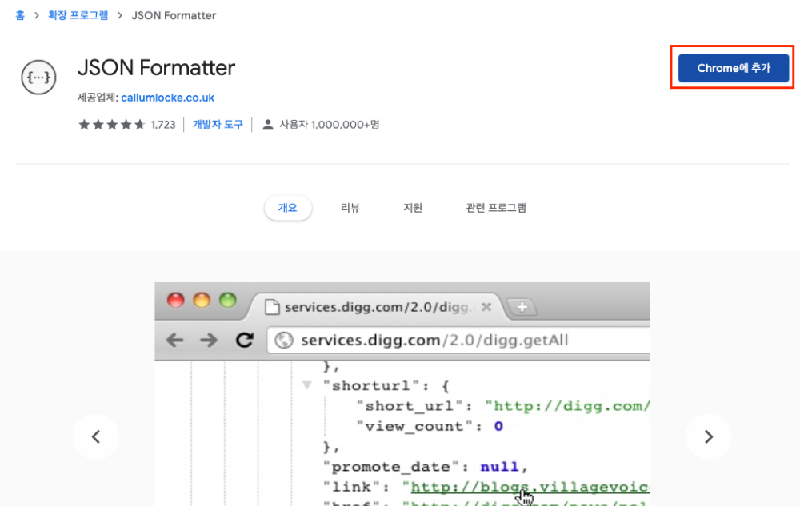The height and width of the screenshot is (506, 800).
Task: Click the 'view_count' key in preview
Action: click(x=419, y=427)
